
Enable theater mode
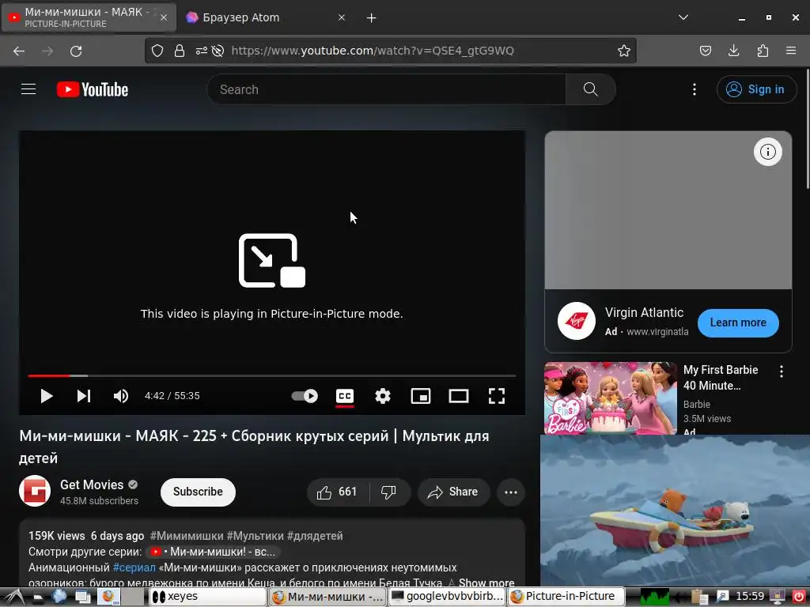[x=459, y=396]
